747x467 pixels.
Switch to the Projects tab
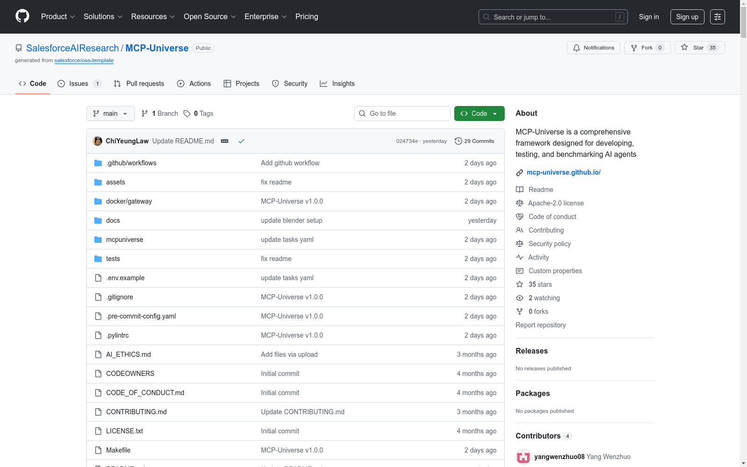click(x=241, y=84)
